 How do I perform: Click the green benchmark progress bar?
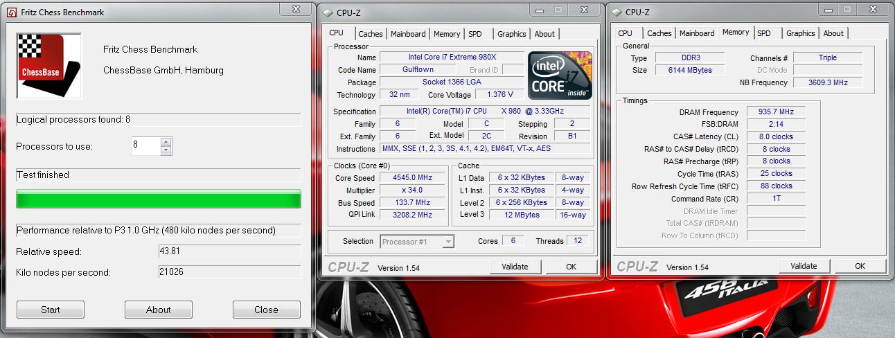pos(159,199)
